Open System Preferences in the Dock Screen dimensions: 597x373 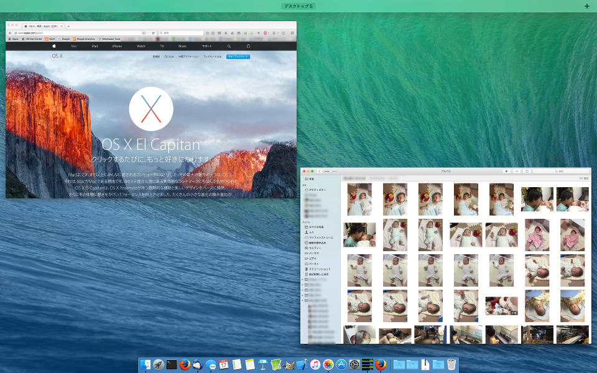pos(354,365)
